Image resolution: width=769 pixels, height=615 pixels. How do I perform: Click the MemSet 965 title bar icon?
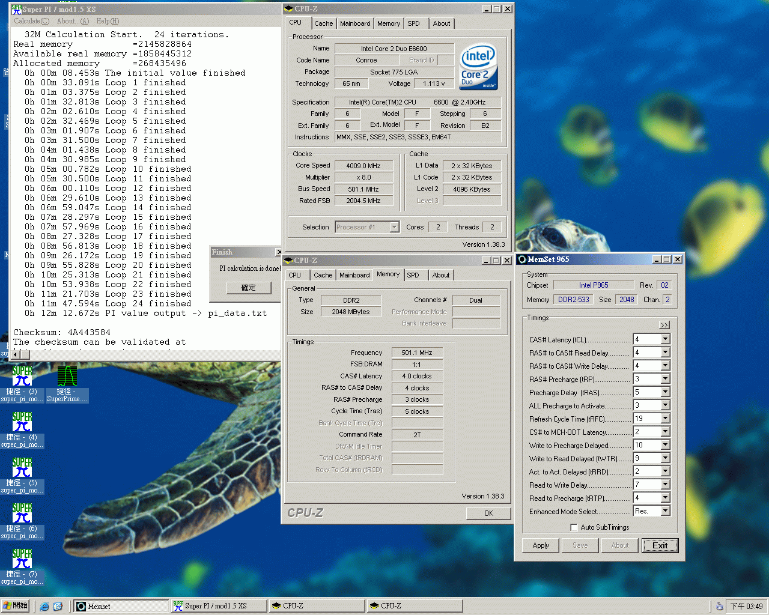click(x=522, y=259)
